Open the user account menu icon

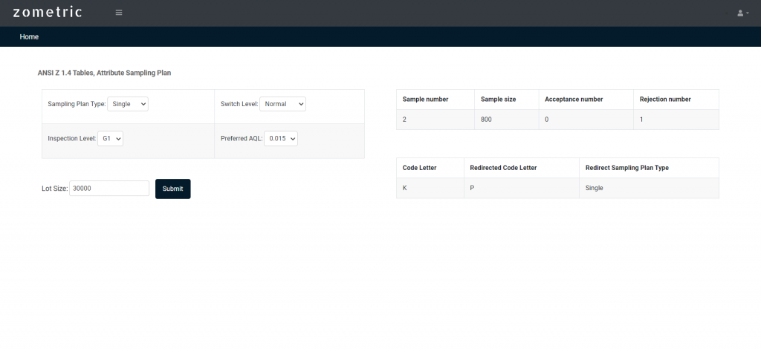pyautogui.click(x=742, y=13)
